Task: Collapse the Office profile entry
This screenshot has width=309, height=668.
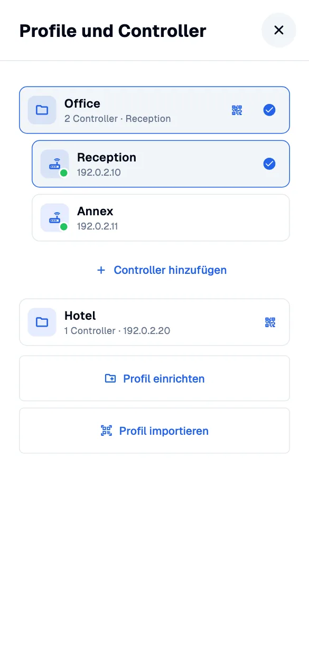Action: (x=154, y=110)
